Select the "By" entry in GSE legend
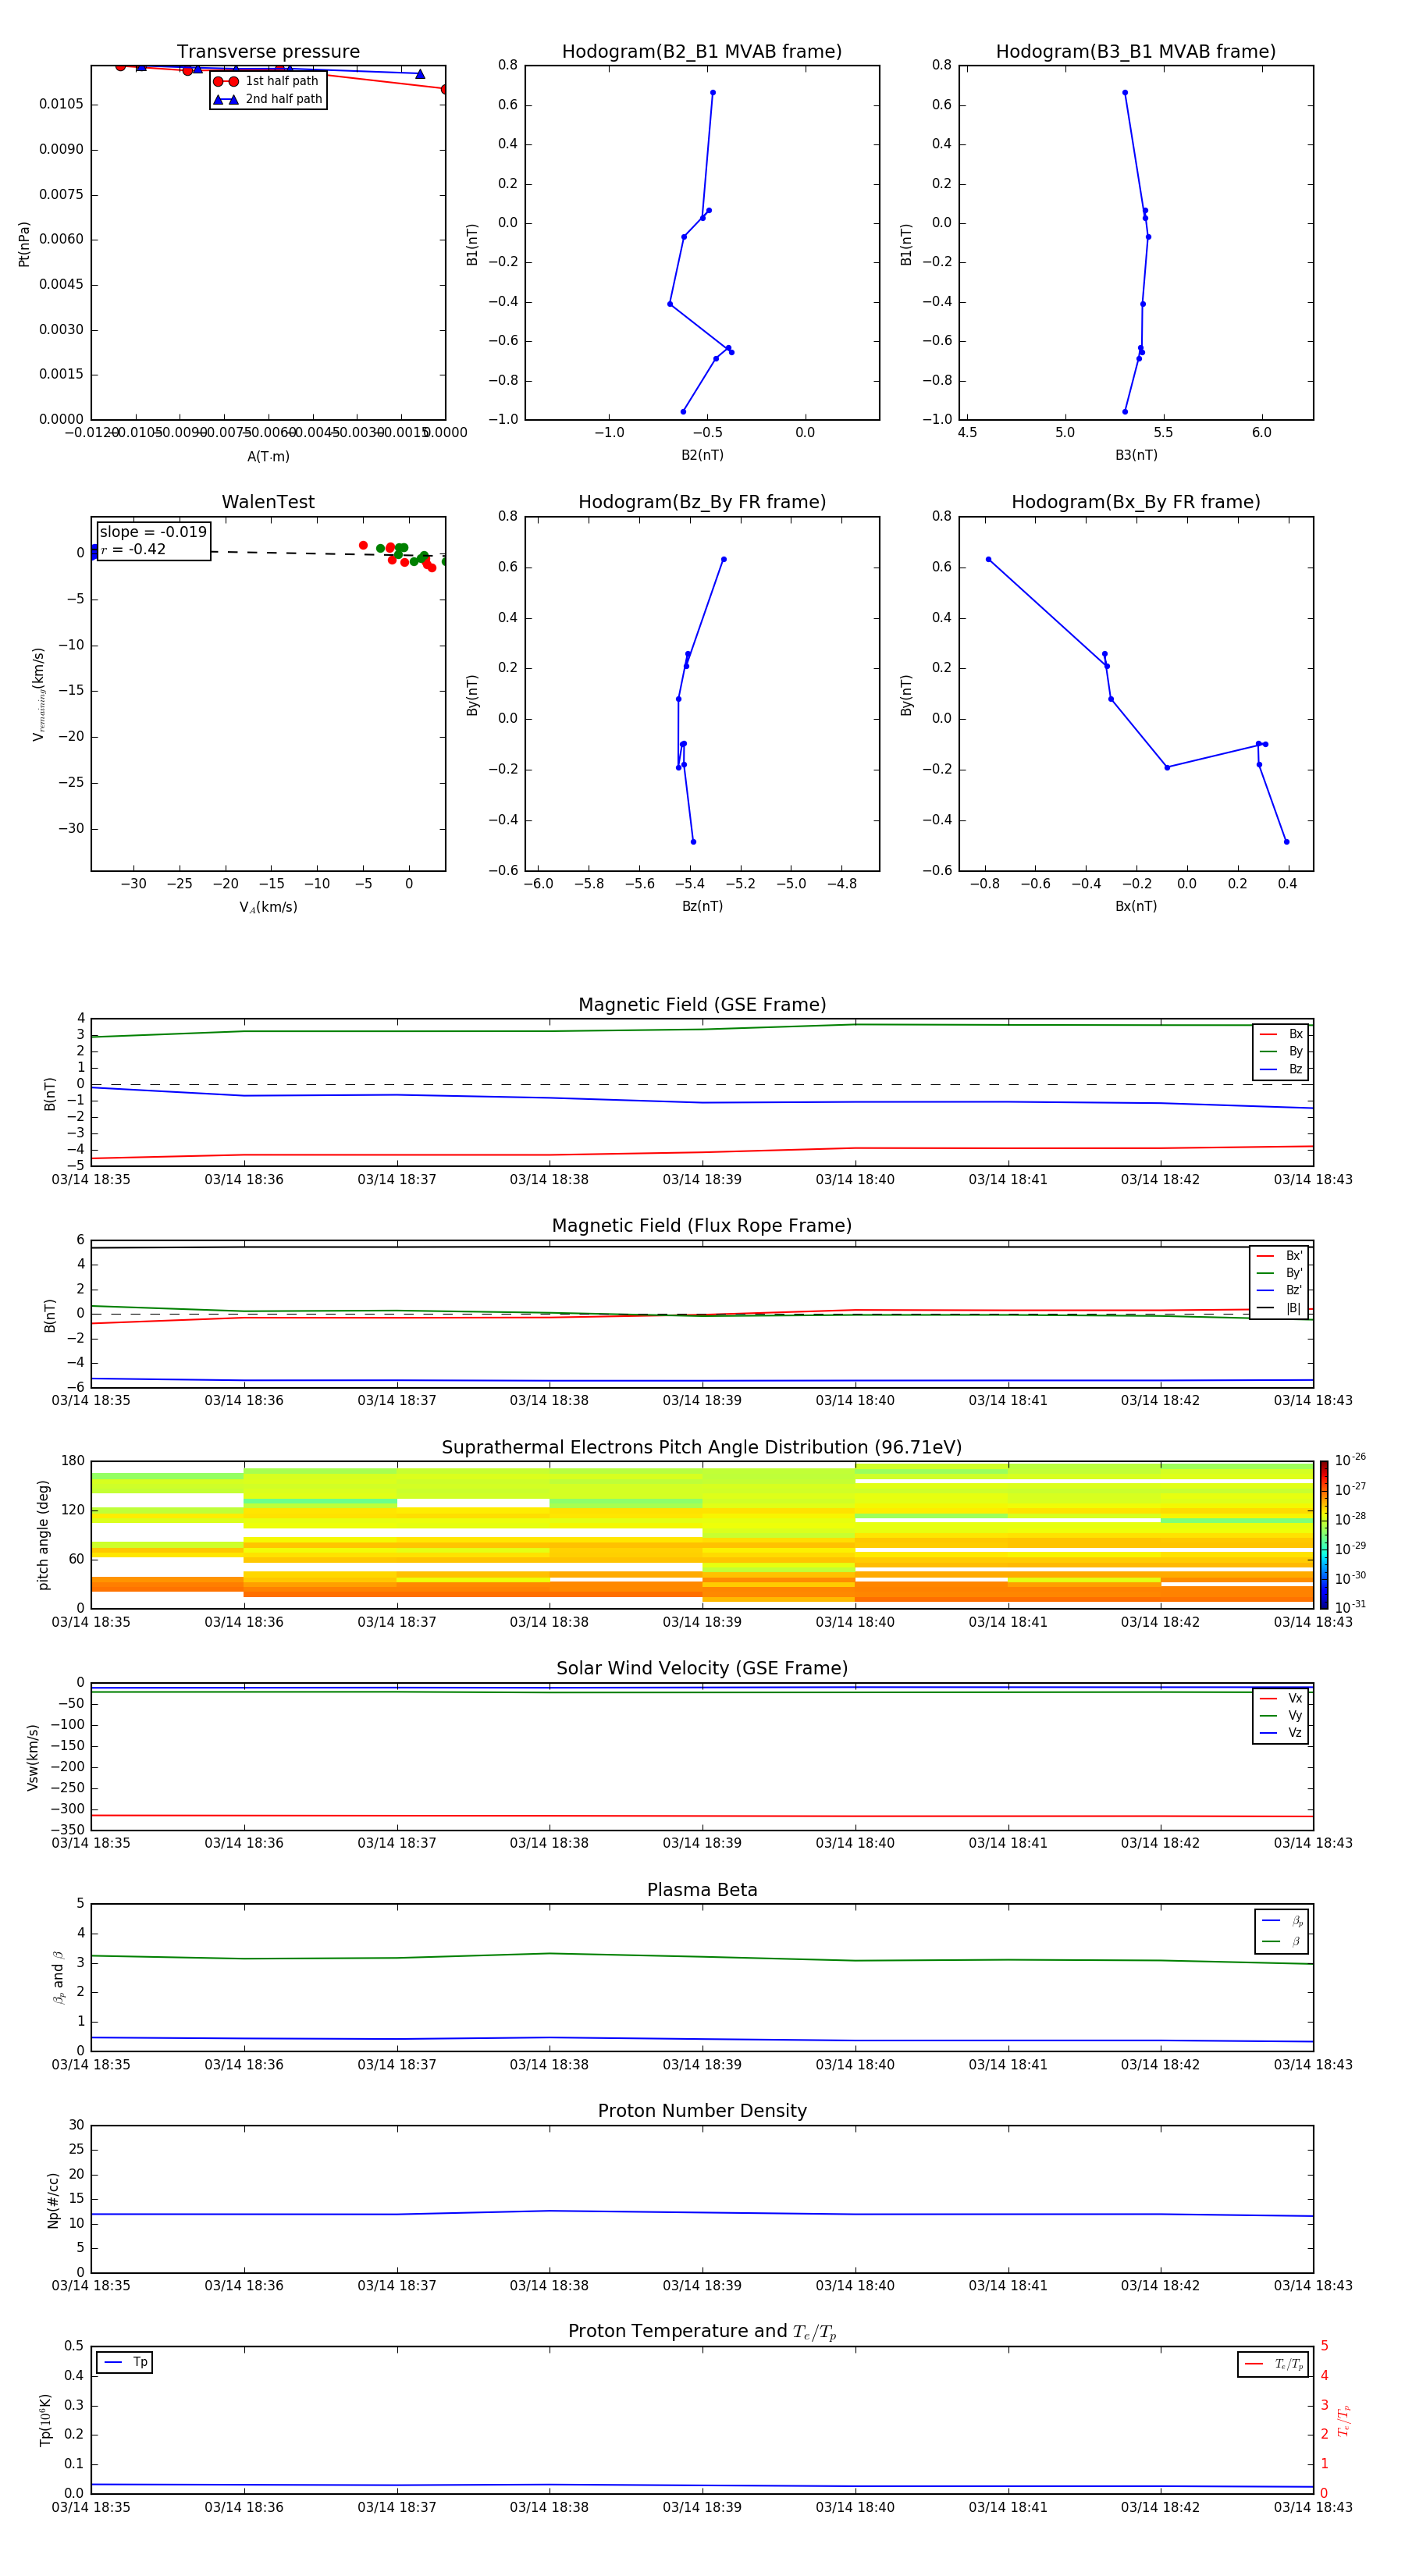Image resolution: width=1405 pixels, height=2576 pixels. 1281,1051
